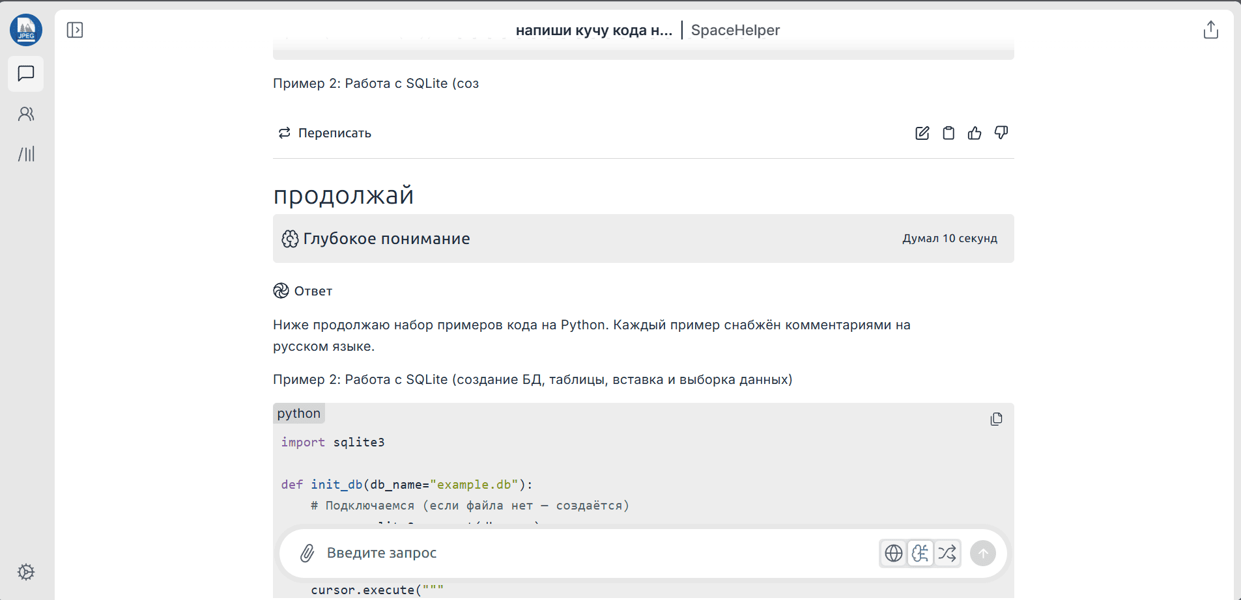Click the thumbs up icon

[x=975, y=133]
